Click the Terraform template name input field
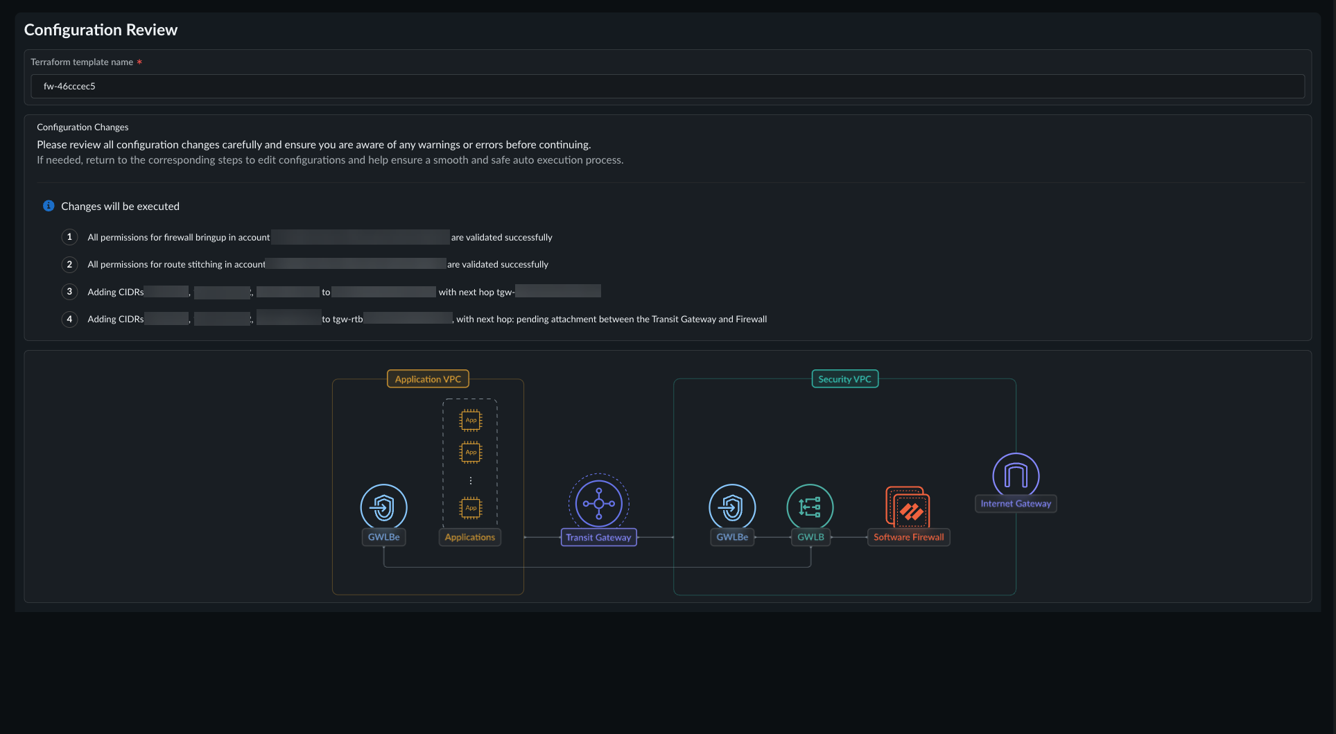This screenshot has width=1336, height=734. [x=667, y=86]
